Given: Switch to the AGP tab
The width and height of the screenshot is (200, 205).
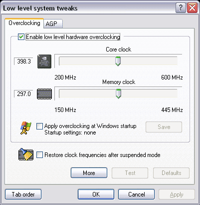Looking at the screenshot, I should click(53, 24).
